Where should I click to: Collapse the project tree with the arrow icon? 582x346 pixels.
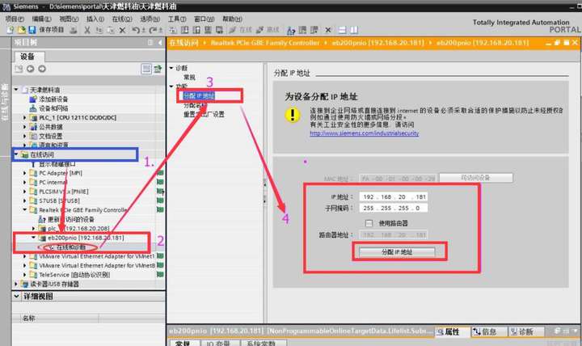pos(160,43)
